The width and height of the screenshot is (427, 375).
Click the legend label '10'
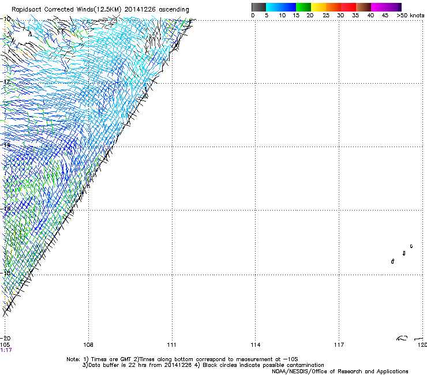tap(282, 16)
